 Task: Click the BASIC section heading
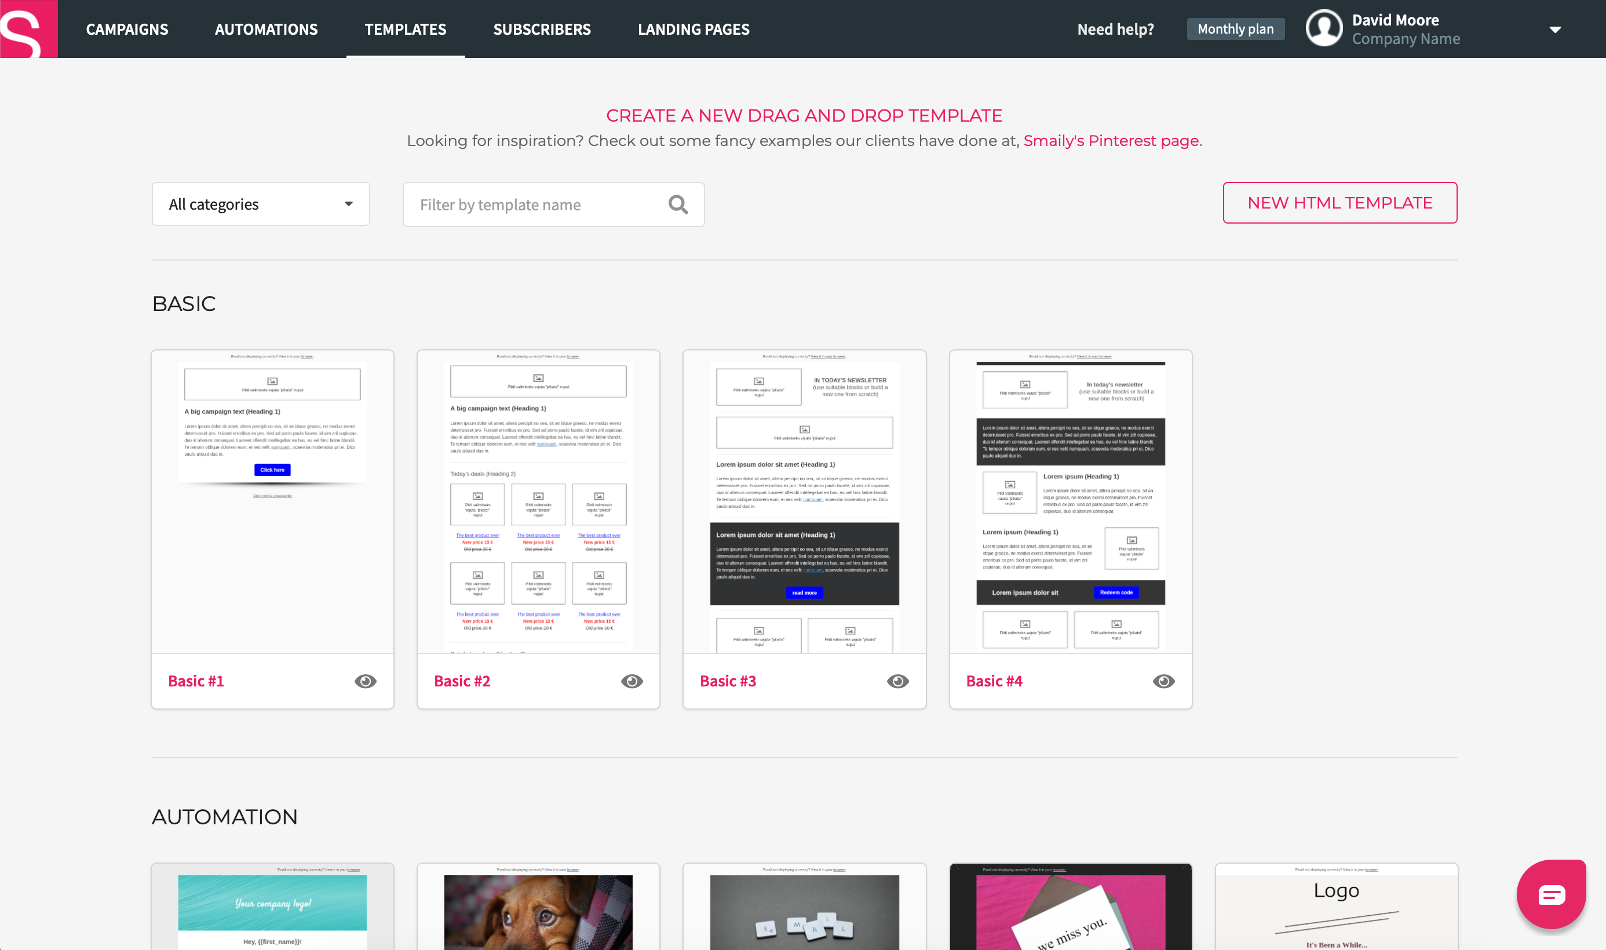pyautogui.click(x=184, y=304)
